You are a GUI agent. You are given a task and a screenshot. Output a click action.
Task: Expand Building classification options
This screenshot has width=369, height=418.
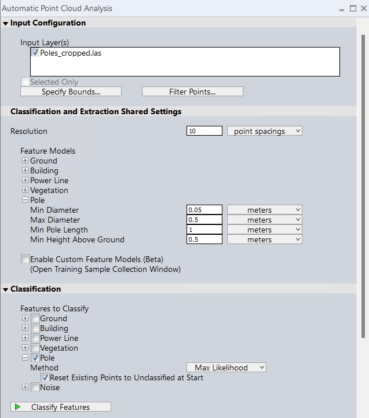click(25, 328)
